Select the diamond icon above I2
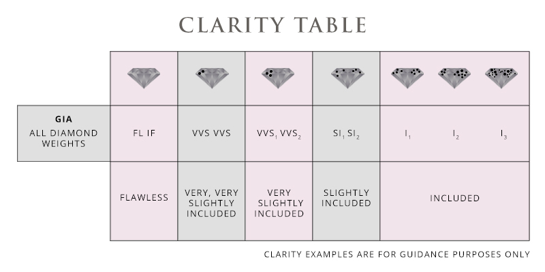 [454, 78]
